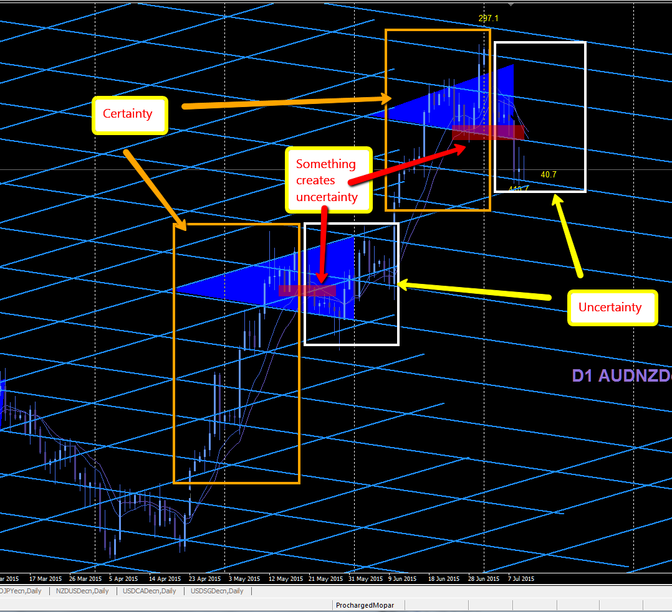Click the 28 Jun 2015 date label
Screen dimensions: 672x612
pyautogui.click(x=484, y=578)
